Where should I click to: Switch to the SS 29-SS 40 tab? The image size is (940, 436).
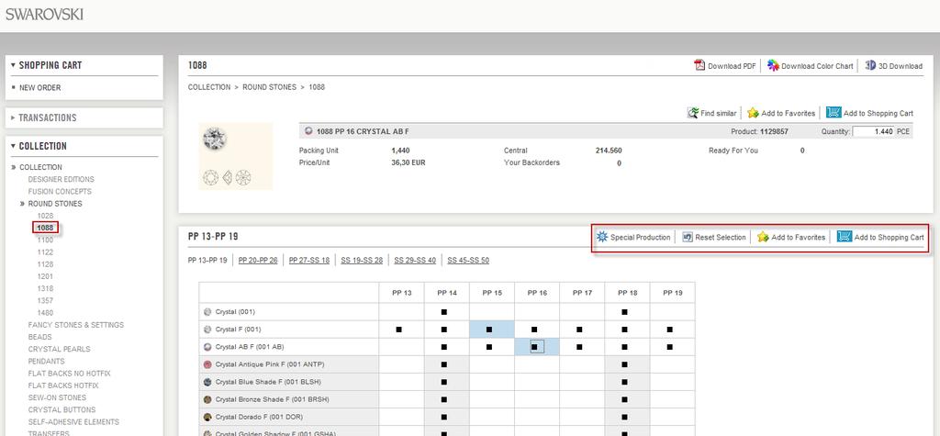click(415, 261)
